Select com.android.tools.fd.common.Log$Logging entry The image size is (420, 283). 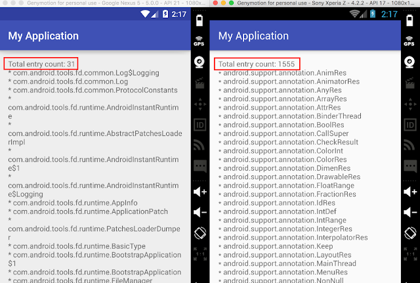point(83,73)
